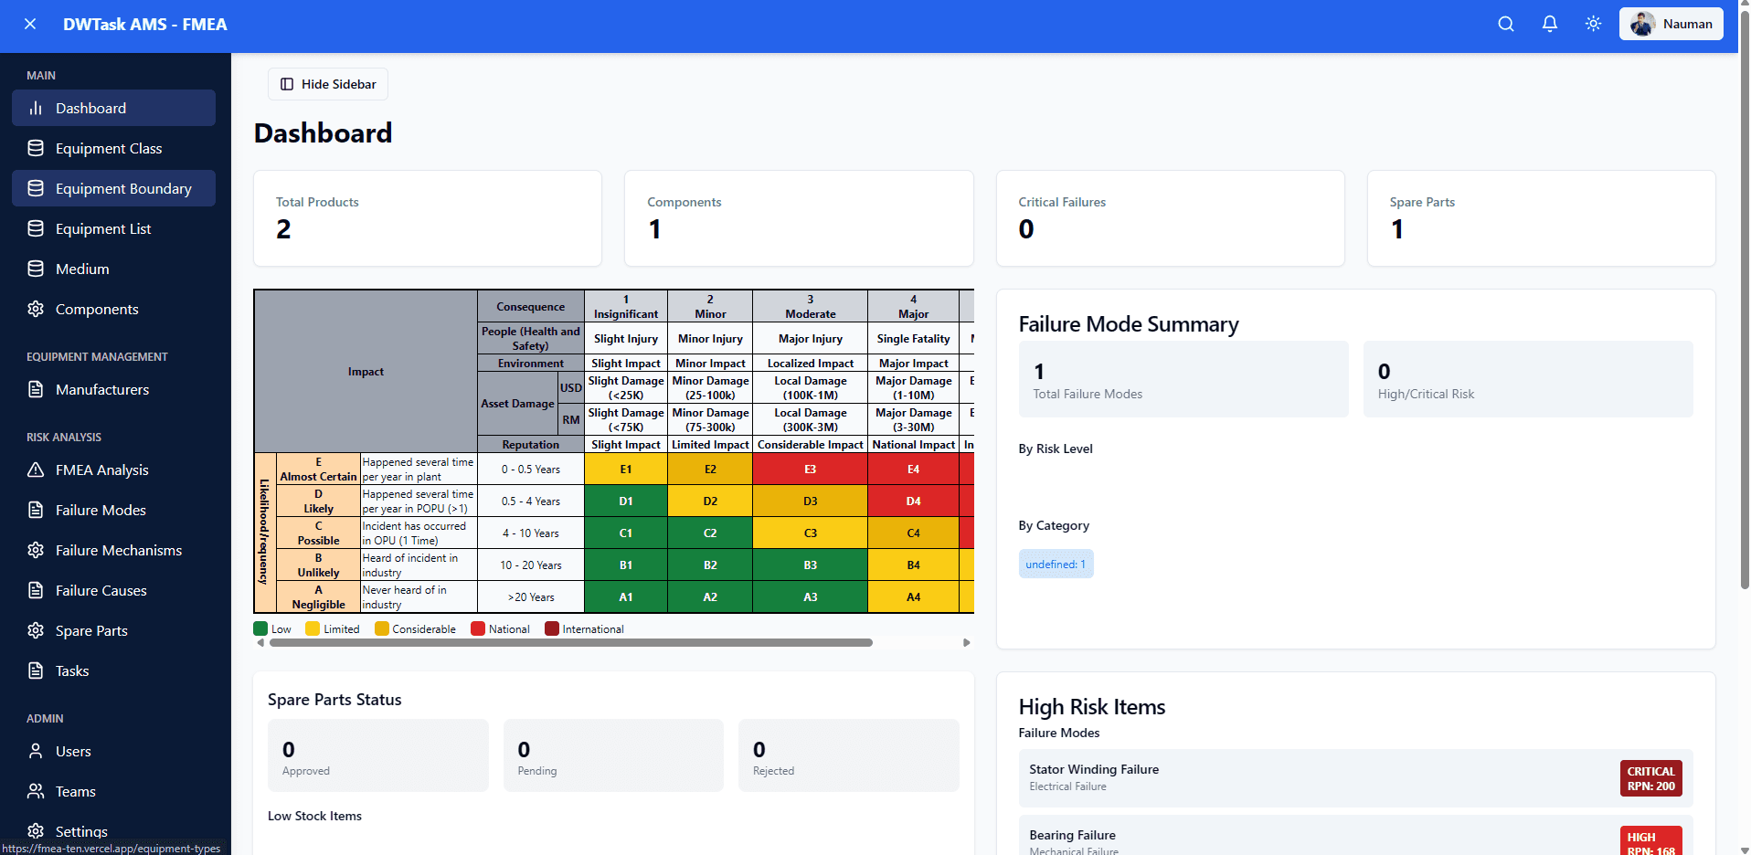Collapse navigation panel with the X icon
Image resolution: width=1751 pixels, height=855 pixels.
(30, 24)
